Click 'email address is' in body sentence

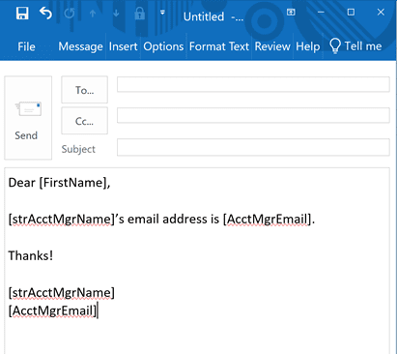point(174,219)
